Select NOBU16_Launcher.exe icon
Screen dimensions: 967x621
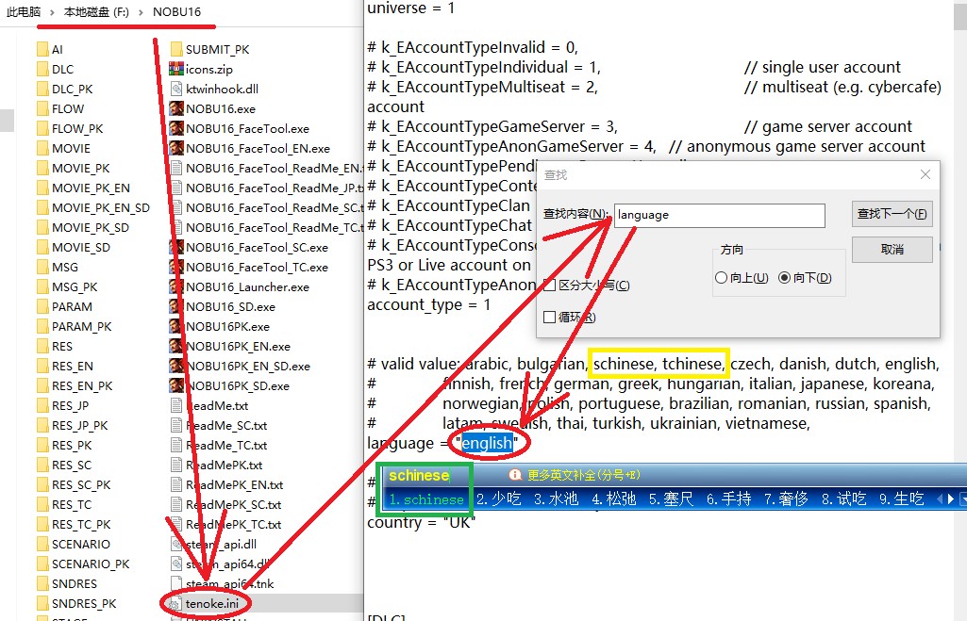(x=176, y=286)
